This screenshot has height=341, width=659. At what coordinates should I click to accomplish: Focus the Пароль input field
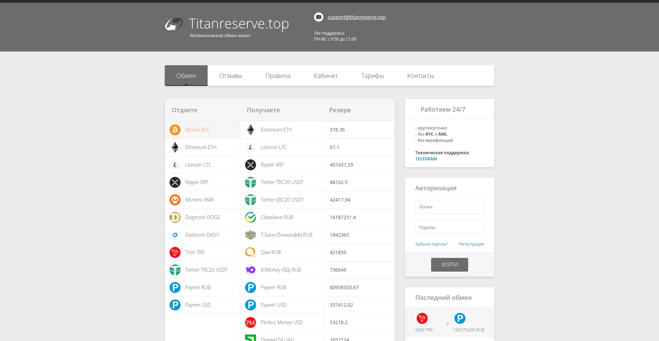pos(450,227)
